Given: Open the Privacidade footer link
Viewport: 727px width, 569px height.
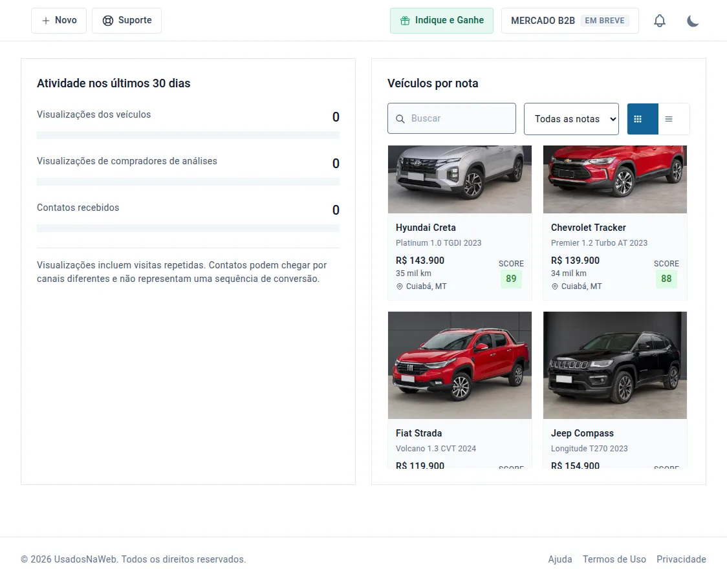Looking at the screenshot, I should click(x=681, y=559).
